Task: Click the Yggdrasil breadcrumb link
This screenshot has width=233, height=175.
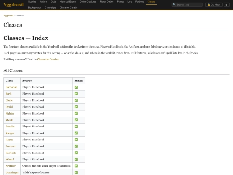Action: pos(9,16)
